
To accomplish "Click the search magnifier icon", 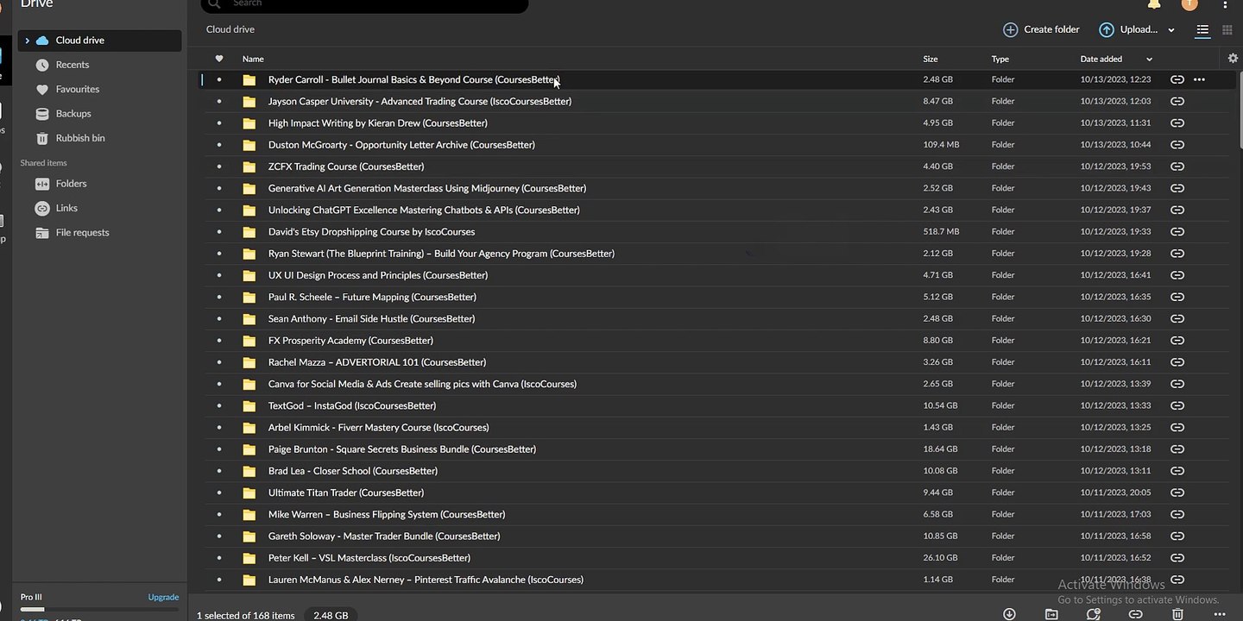I will 214,3.
